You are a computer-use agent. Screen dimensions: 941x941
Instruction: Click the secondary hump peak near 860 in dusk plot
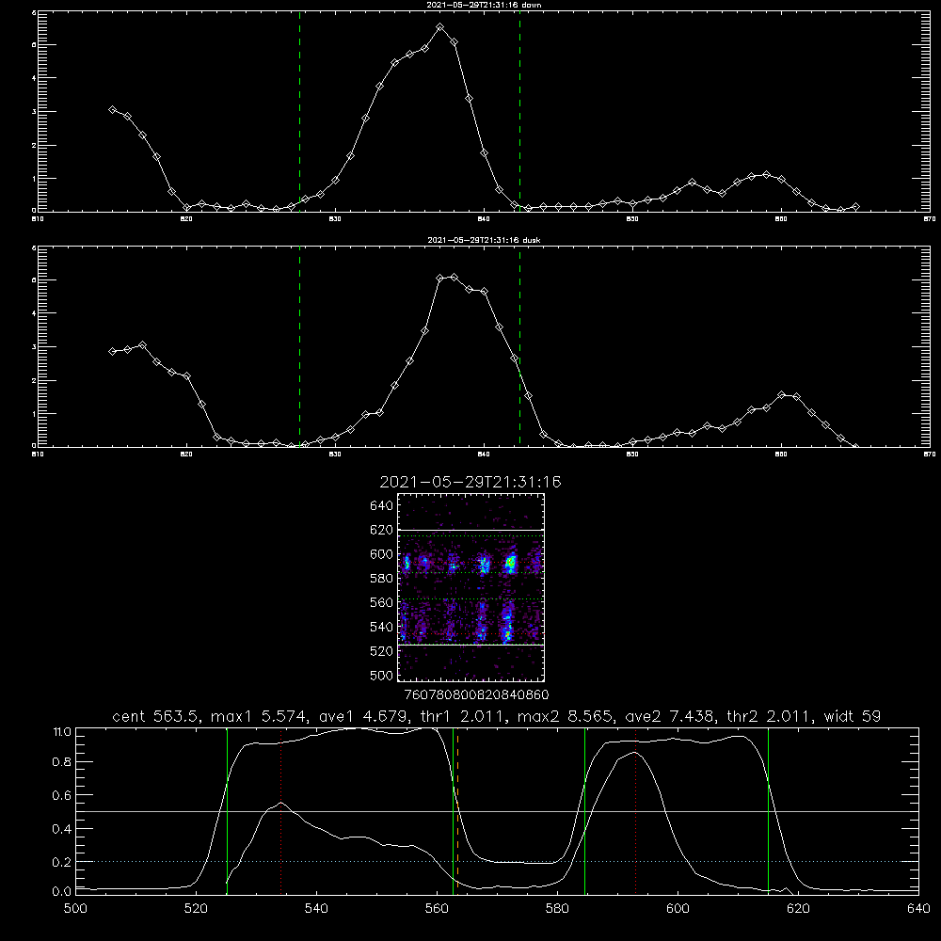[x=781, y=395]
